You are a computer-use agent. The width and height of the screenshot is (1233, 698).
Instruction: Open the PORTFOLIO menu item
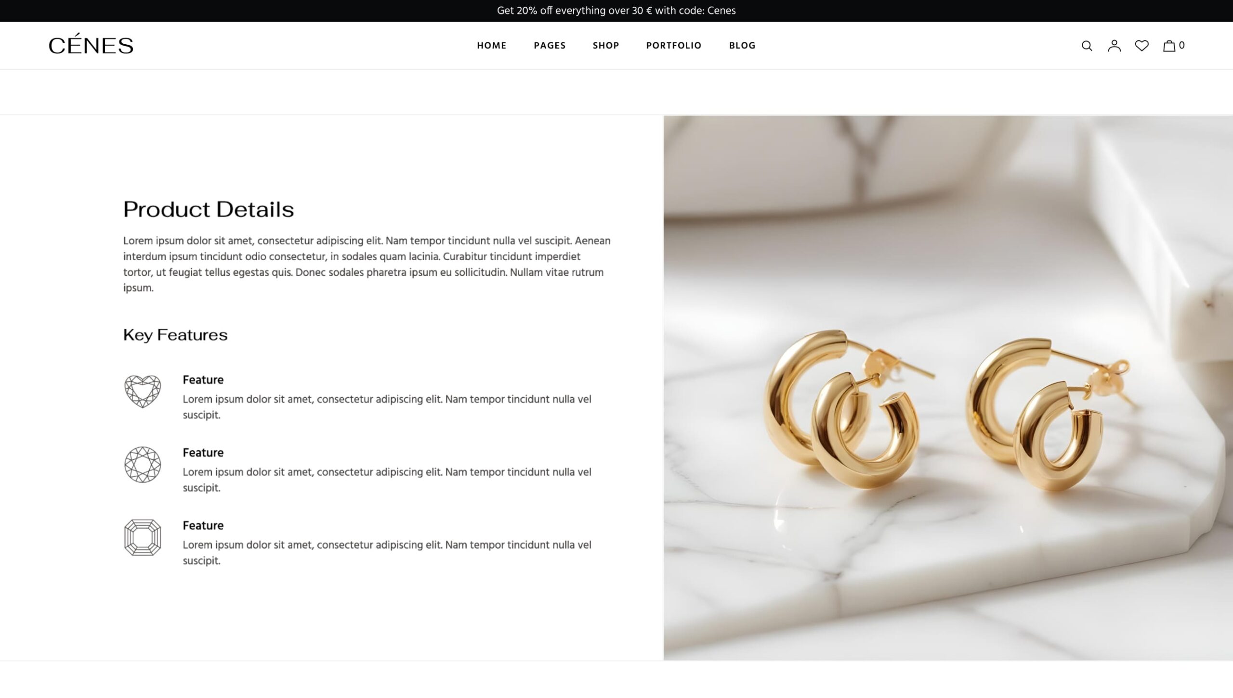coord(674,46)
